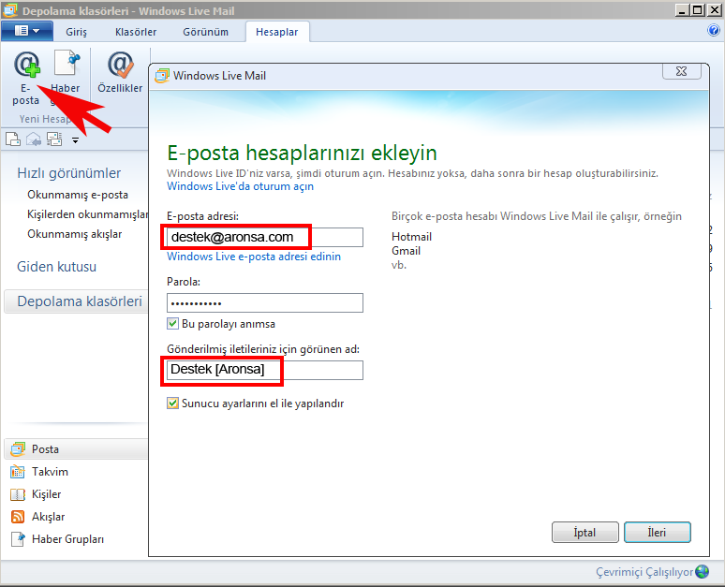Image resolution: width=725 pixels, height=587 pixels.
Task: Switch to the Görünüm ribbon tab
Action: [x=204, y=32]
